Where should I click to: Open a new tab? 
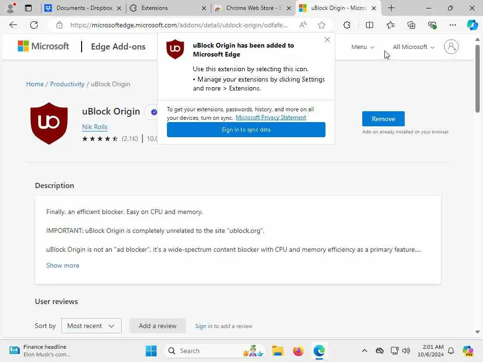391,8
